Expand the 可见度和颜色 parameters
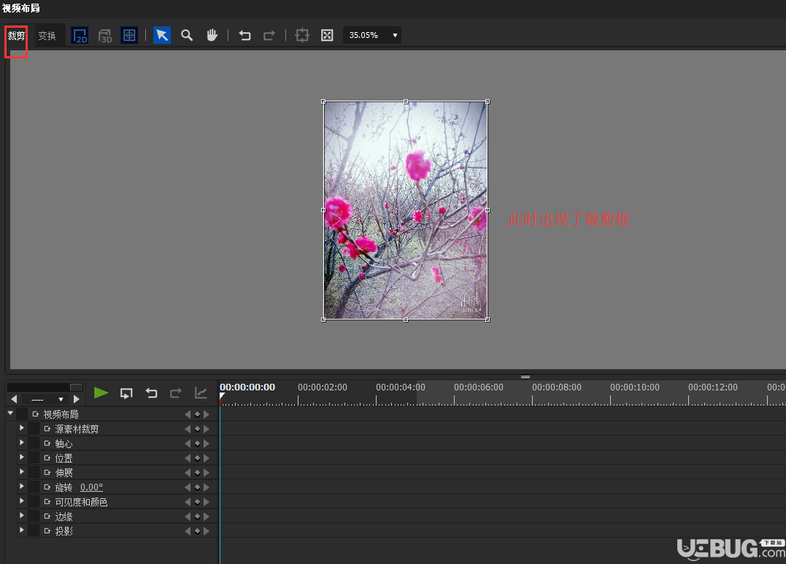Image resolution: width=786 pixels, height=564 pixels. [x=22, y=501]
